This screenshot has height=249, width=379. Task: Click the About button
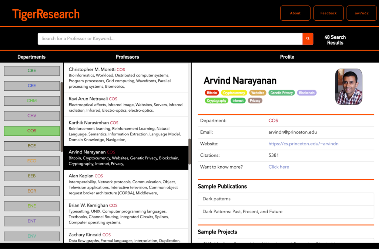[295, 13]
